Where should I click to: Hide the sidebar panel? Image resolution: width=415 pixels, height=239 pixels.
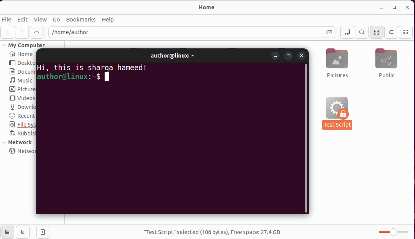click(x=43, y=232)
